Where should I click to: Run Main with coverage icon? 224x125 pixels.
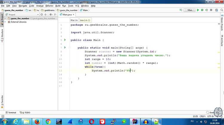(x=207, y=10)
